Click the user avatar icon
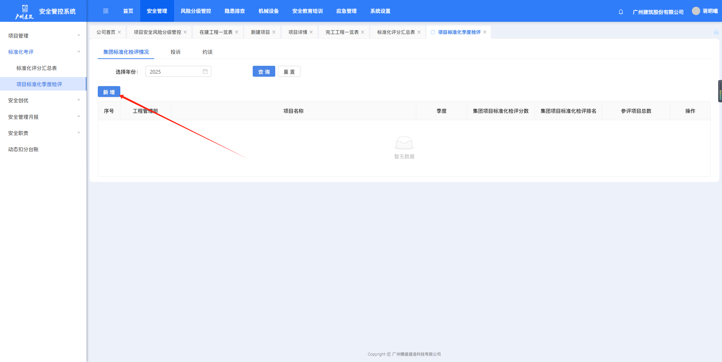The image size is (722, 362). (x=696, y=11)
